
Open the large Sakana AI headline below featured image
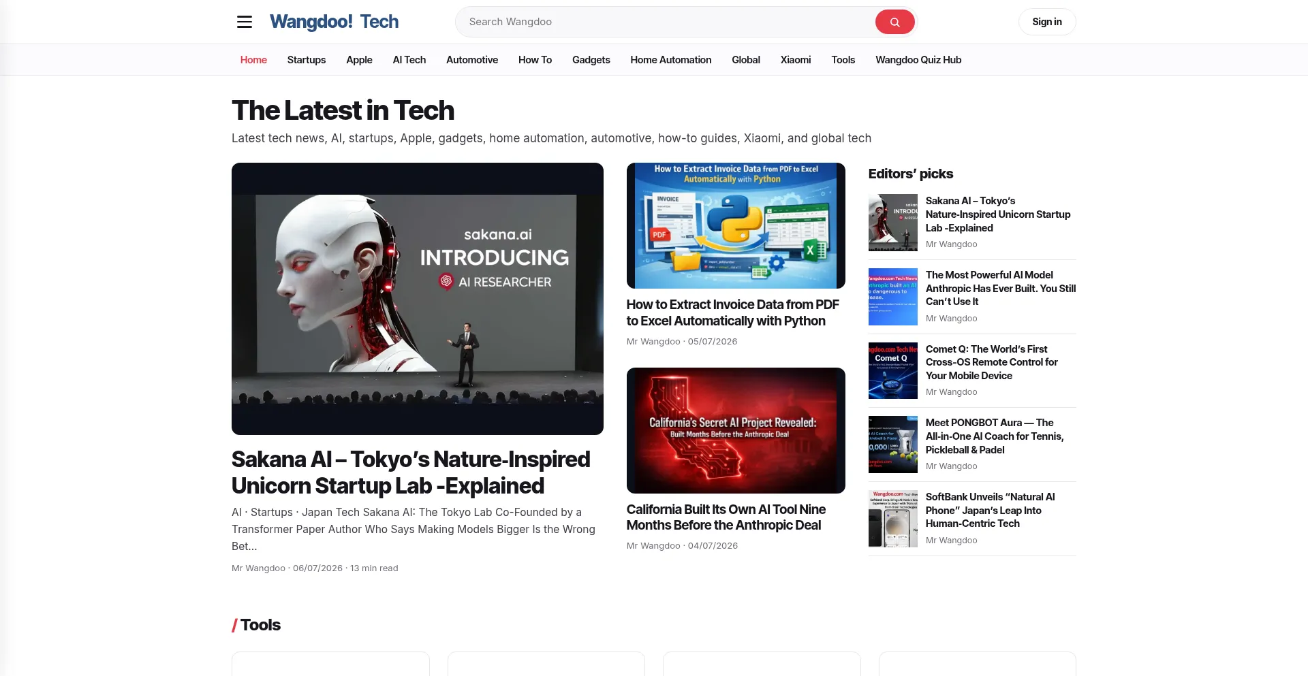point(411,472)
